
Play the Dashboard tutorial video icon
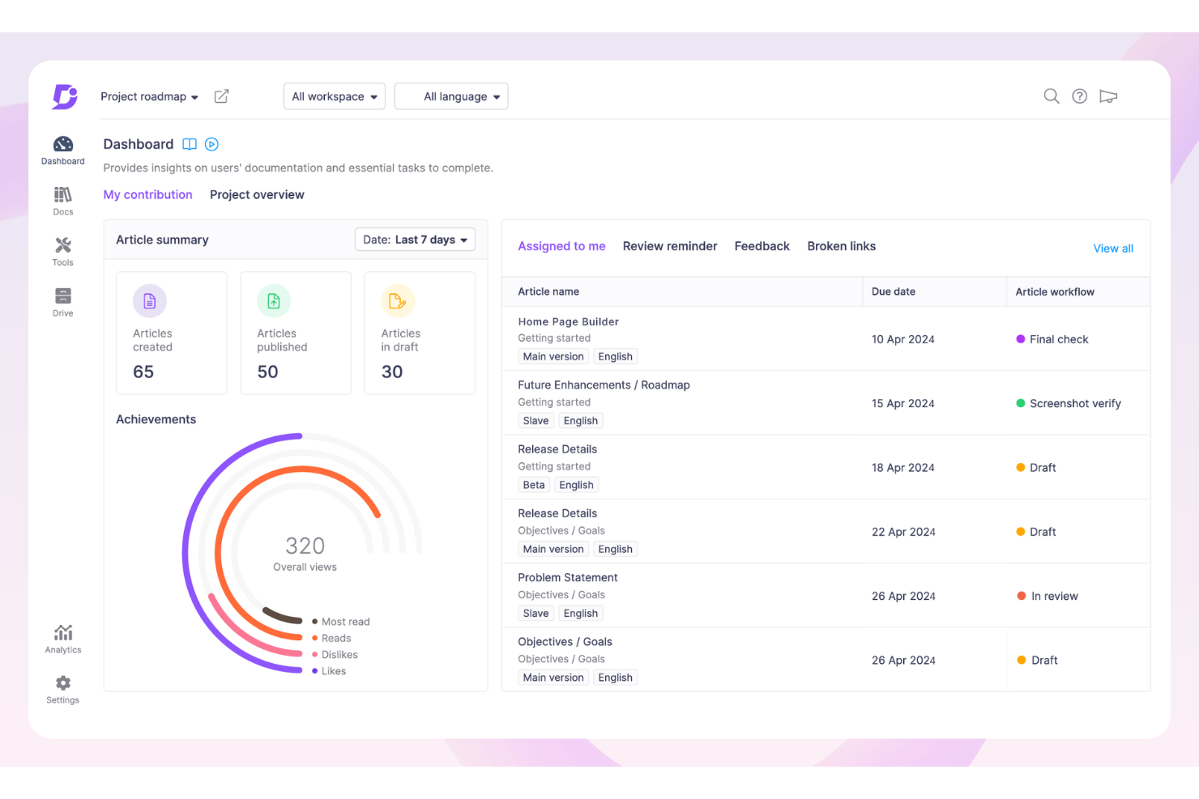pos(211,144)
